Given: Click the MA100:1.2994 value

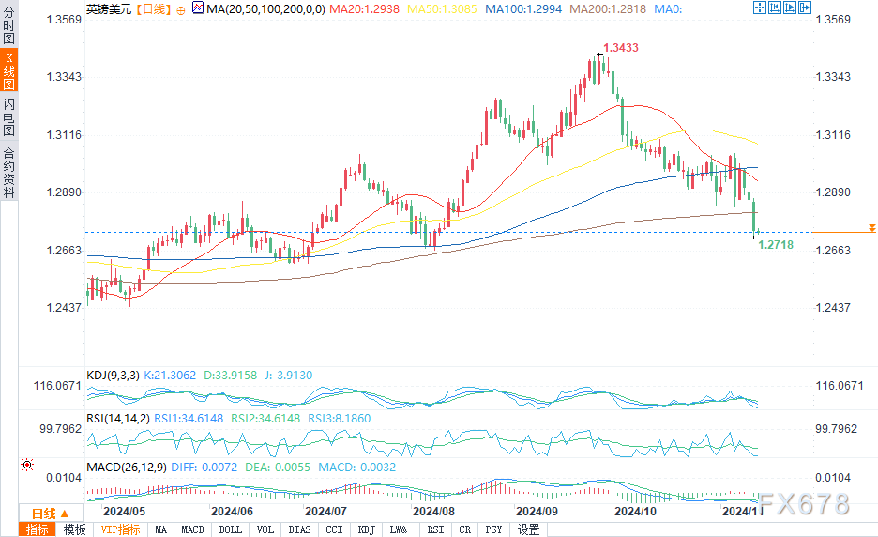Looking at the screenshot, I should (x=523, y=9).
